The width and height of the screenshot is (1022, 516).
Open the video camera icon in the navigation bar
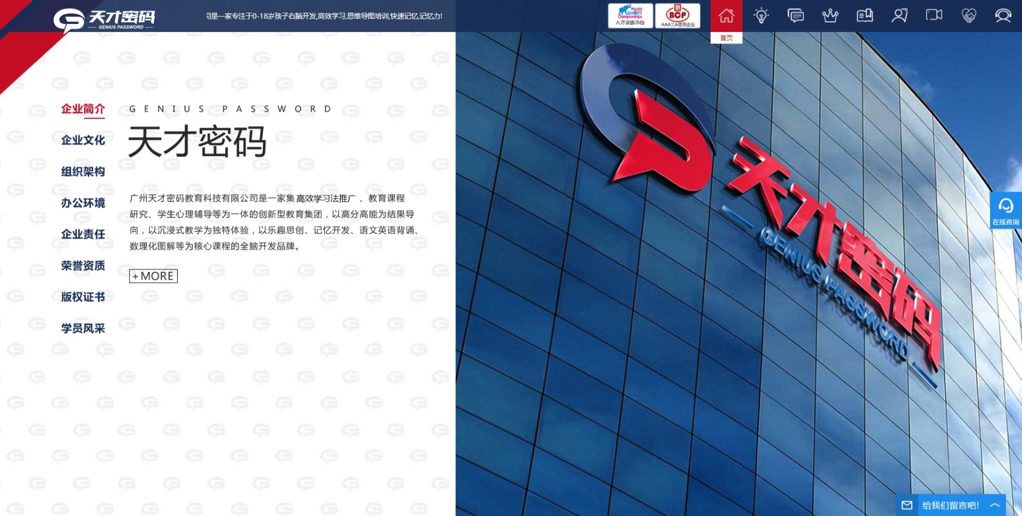coord(934,15)
